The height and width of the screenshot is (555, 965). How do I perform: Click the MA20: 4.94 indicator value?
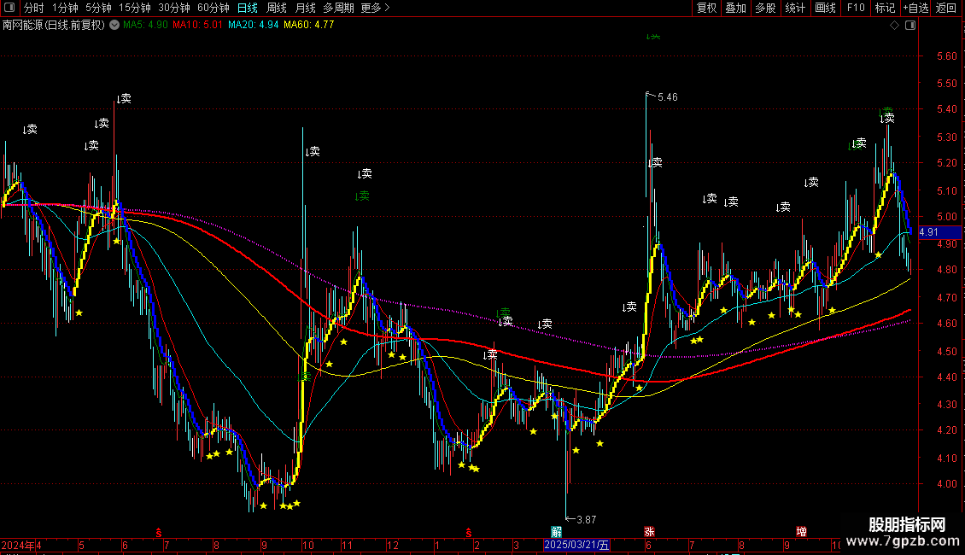tap(253, 25)
